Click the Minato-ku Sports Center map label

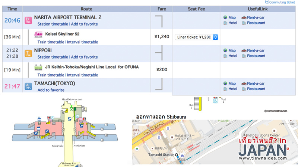[262, 135]
